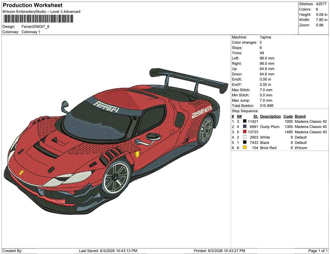Click the Max Jump value 7.0 mm
The width and height of the screenshot is (330, 254).
tap(266, 100)
